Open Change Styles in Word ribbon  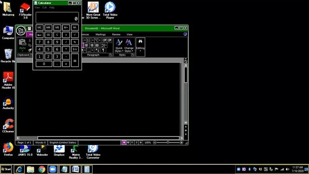129,45
